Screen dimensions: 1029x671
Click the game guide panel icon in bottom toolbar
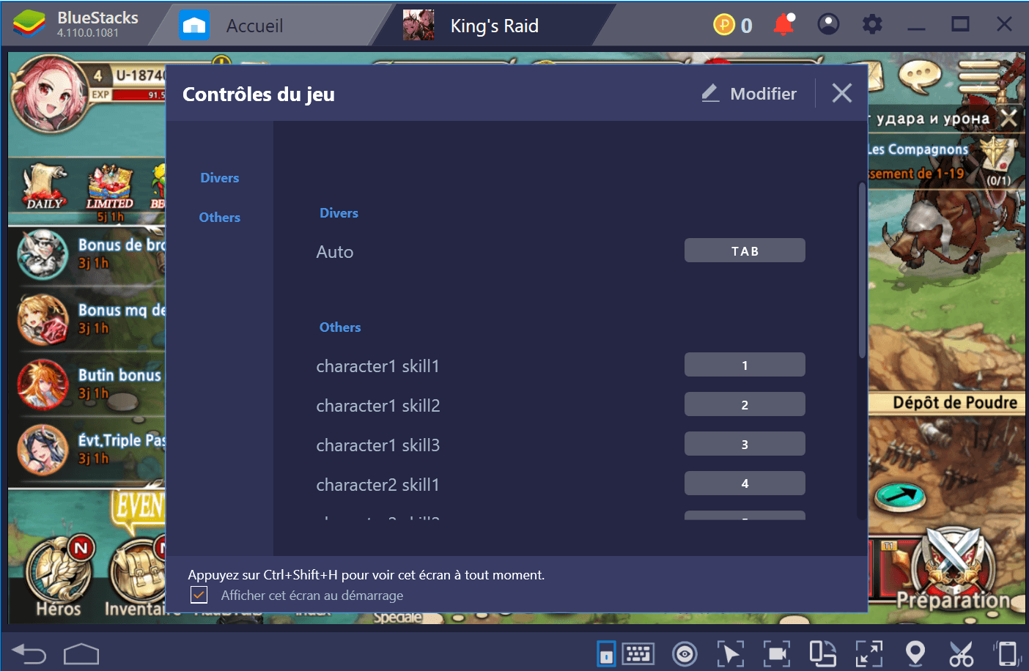(606, 653)
